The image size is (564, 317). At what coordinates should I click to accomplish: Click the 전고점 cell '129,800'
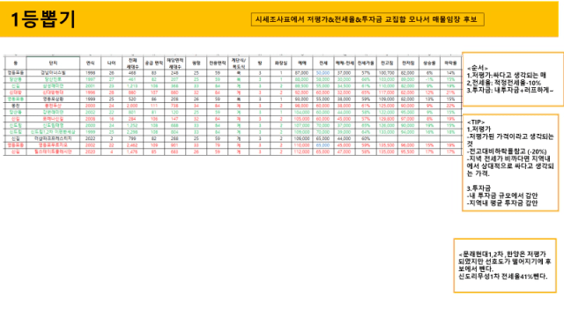tap(387, 119)
